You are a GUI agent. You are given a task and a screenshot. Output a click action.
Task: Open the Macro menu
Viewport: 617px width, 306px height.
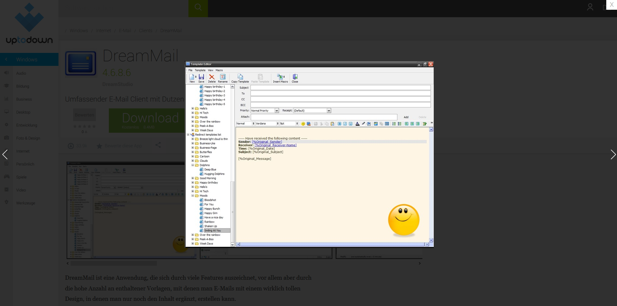coord(219,70)
